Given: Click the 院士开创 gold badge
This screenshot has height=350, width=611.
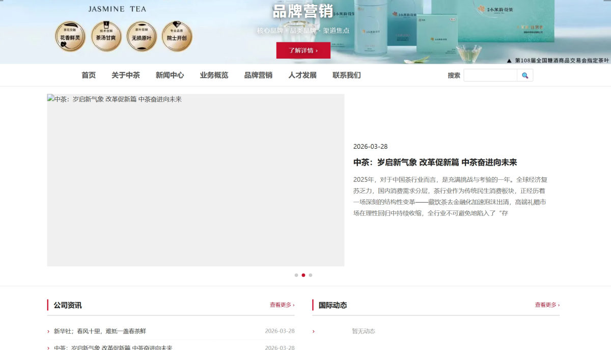Looking at the screenshot, I should pos(177,36).
